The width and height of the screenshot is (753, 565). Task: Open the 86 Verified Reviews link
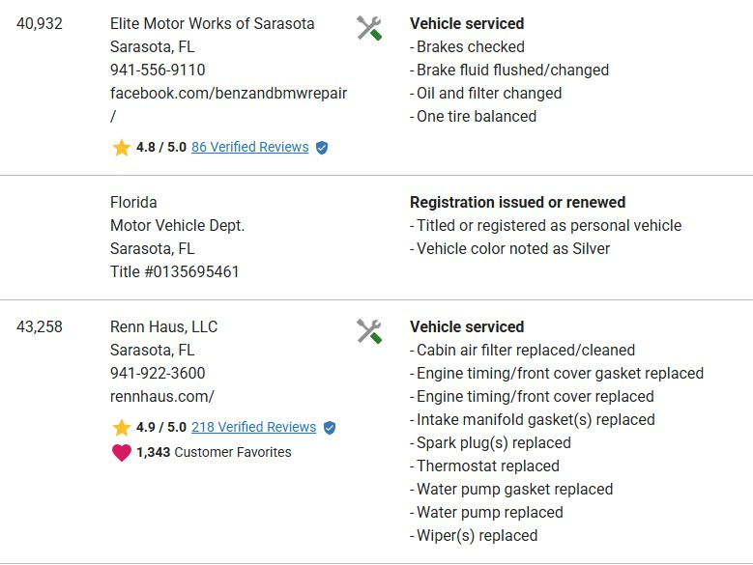click(x=249, y=148)
